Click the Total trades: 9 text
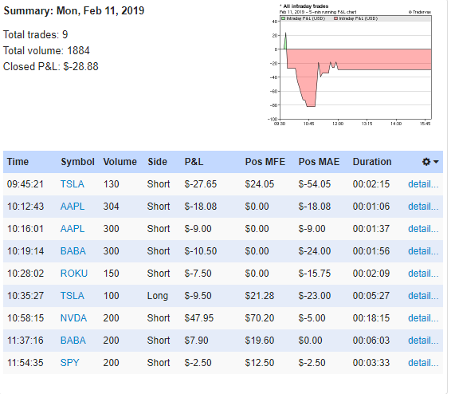Screen dimensions: 451x394 point(35,35)
